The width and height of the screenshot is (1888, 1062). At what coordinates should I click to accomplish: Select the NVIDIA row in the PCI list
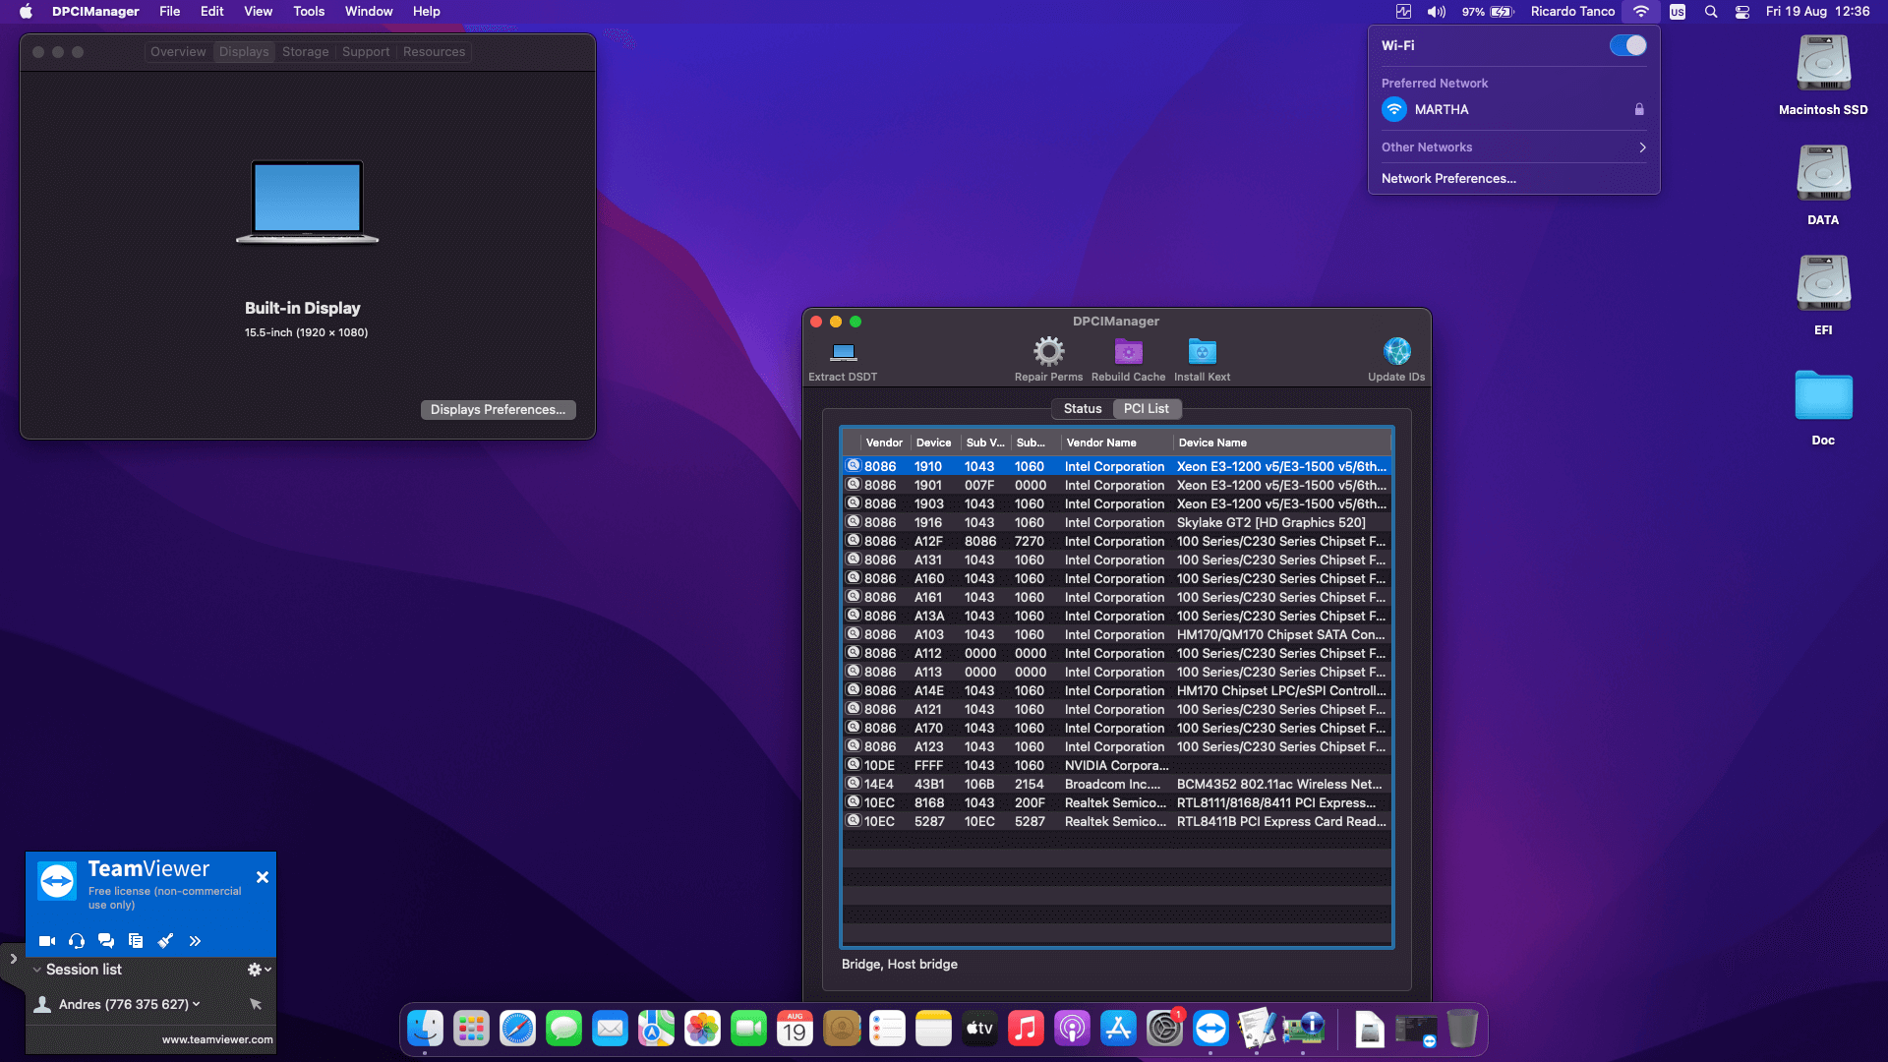(1116, 765)
